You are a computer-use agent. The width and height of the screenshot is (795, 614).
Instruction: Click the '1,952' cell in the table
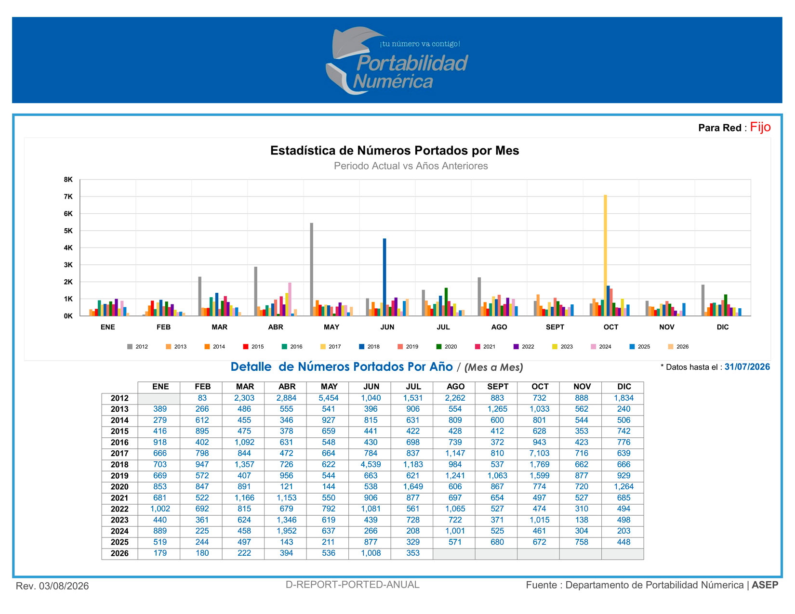point(287,531)
